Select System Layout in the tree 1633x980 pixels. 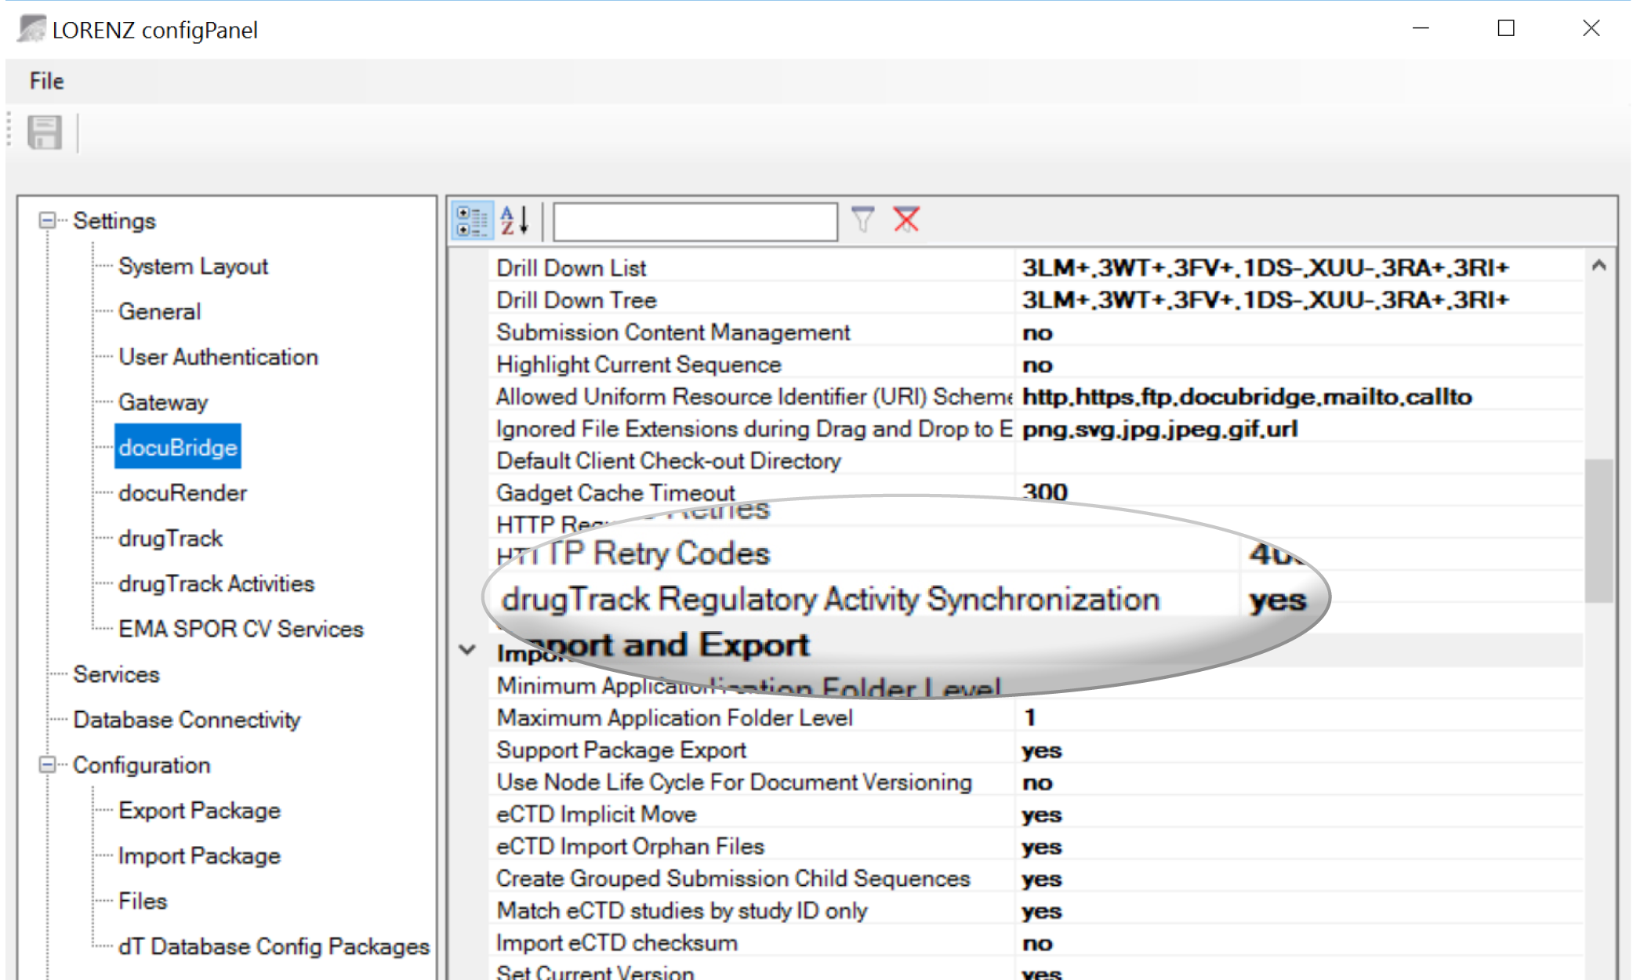coord(193,267)
